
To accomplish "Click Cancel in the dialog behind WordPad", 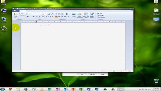I will point(92,74).
